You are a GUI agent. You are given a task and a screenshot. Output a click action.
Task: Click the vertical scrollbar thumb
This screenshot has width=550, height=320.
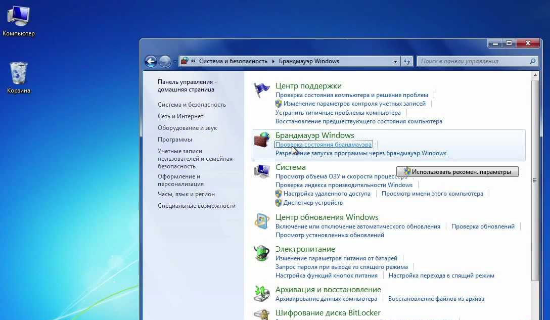pos(534,180)
